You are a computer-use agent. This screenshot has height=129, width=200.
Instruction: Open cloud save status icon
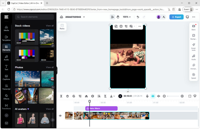[61, 17]
